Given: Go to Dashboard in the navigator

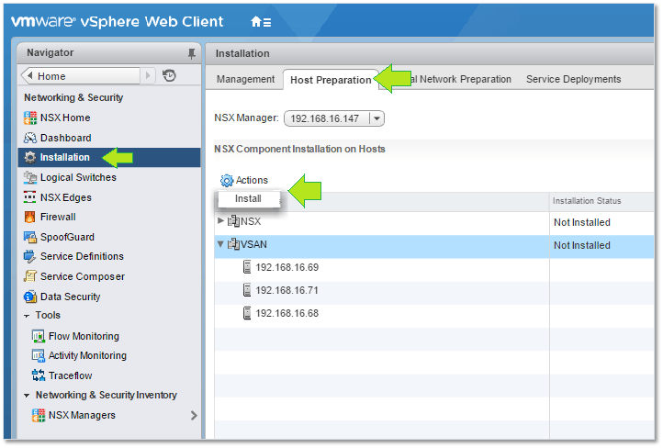Looking at the screenshot, I should click(x=65, y=139).
